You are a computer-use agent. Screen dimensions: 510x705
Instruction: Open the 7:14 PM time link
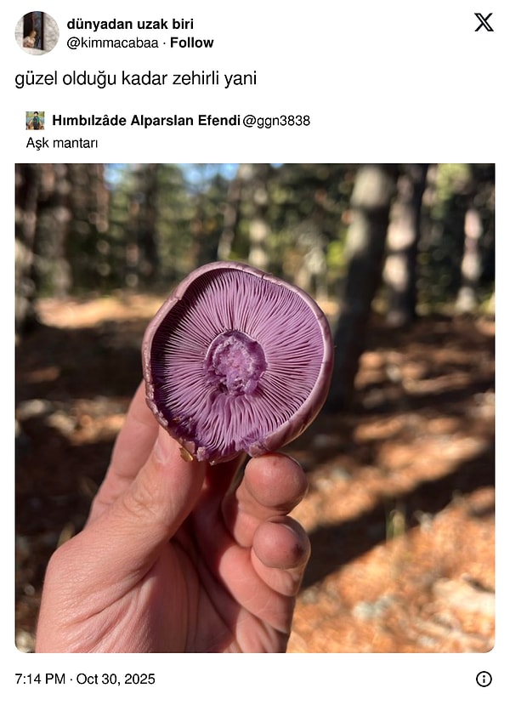pos(40,679)
